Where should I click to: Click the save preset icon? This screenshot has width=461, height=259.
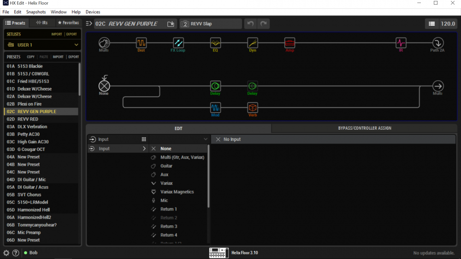171,24
